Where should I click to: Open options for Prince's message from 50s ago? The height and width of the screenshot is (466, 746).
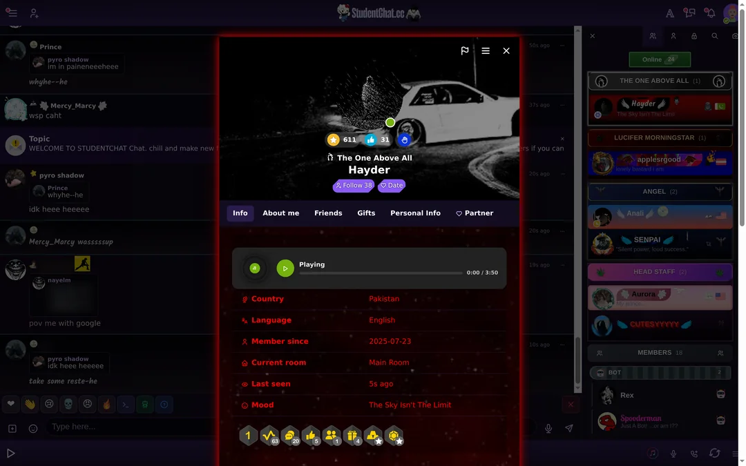coord(562,46)
